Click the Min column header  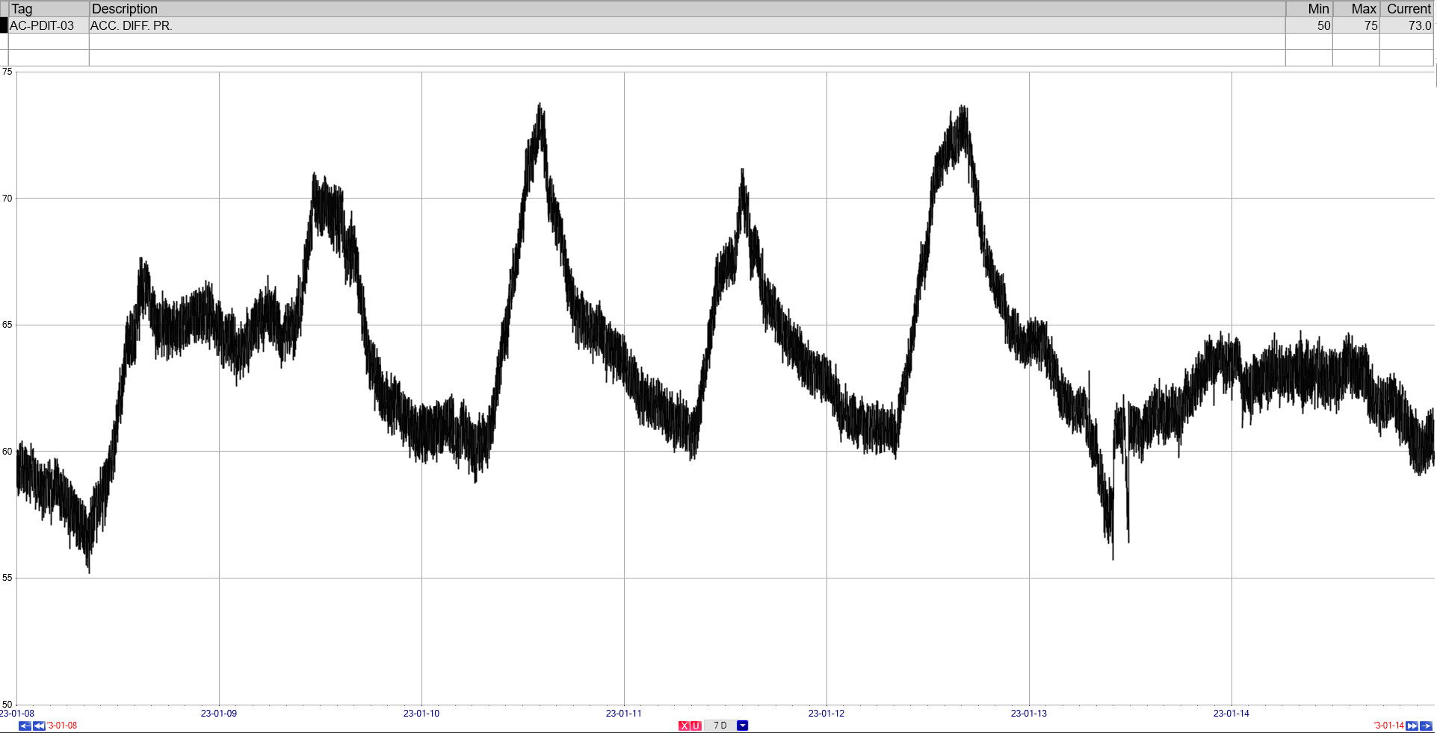point(1308,9)
